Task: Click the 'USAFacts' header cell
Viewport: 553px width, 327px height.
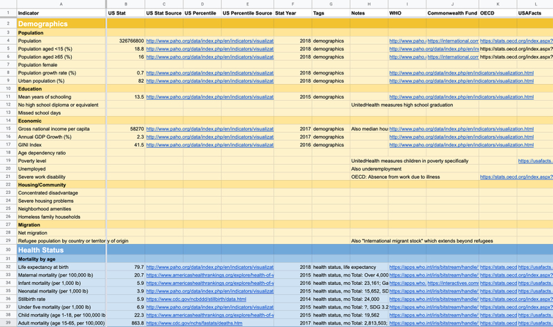Action: pos(535,13)
